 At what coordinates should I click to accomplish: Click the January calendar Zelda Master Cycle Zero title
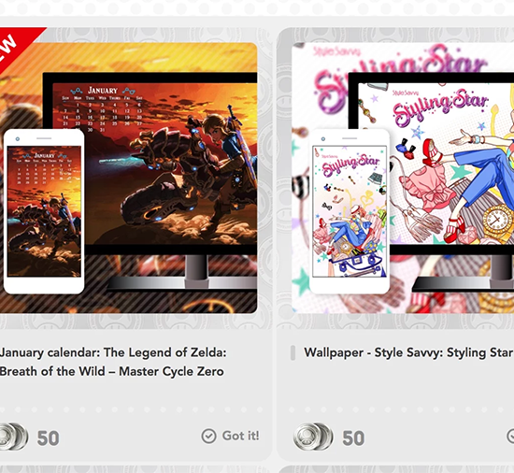click(x=113, y=362)
